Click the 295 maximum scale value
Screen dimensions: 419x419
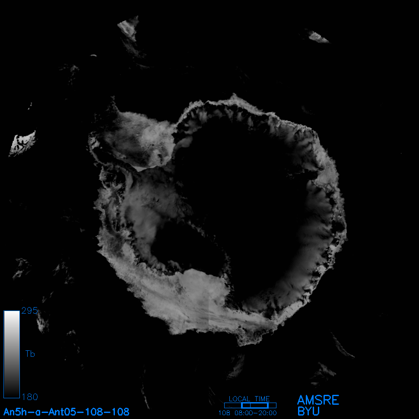[29, 310]
